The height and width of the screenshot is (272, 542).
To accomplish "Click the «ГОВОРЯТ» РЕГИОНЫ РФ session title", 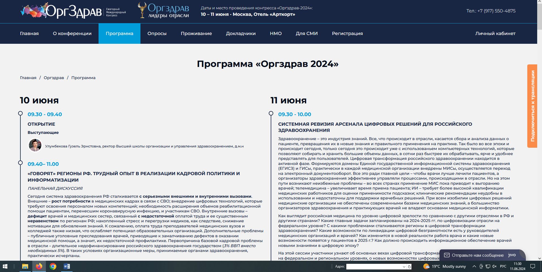I will pyautogui.click(x=134, y=177).
